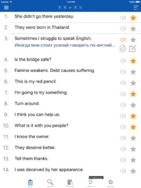Unfavorite "She didn't go there yesterday" star
Image resolution: width=141 pixels, height=188 pixels.
point(133,18)
